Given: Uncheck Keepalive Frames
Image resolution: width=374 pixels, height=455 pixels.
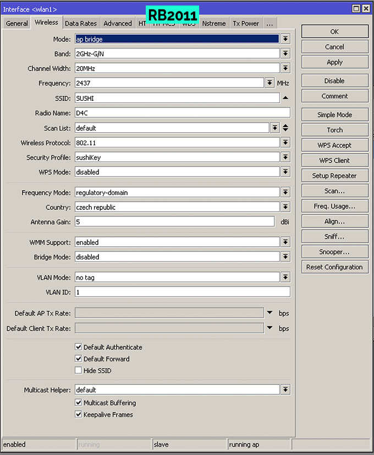Looking at the screenshot, I should (78, 414).
